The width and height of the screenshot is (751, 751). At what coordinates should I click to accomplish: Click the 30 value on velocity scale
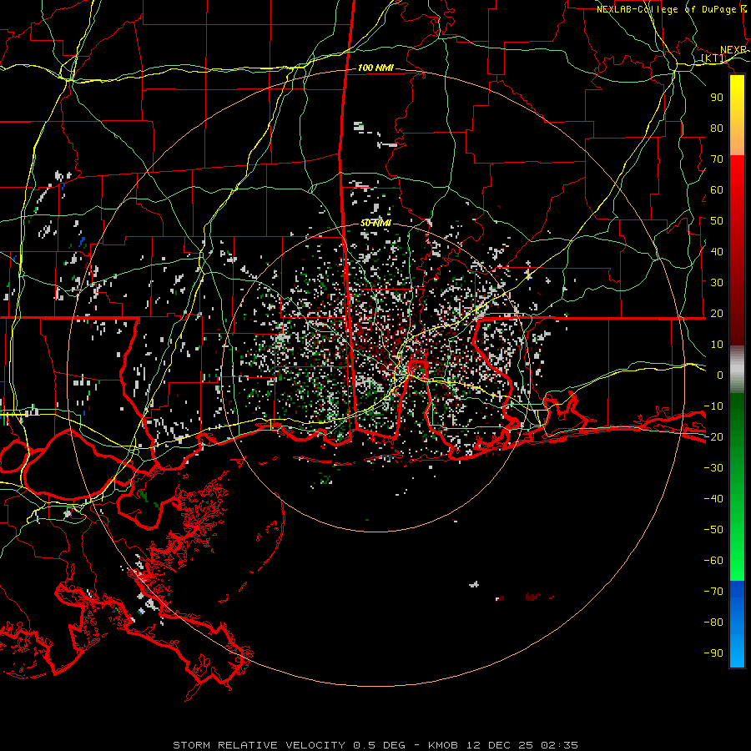pyautogui.click(x=717, y=283)
